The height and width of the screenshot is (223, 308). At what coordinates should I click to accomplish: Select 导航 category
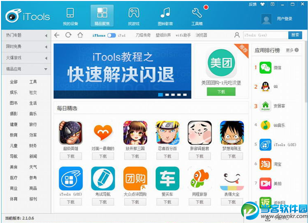point(14,156)
